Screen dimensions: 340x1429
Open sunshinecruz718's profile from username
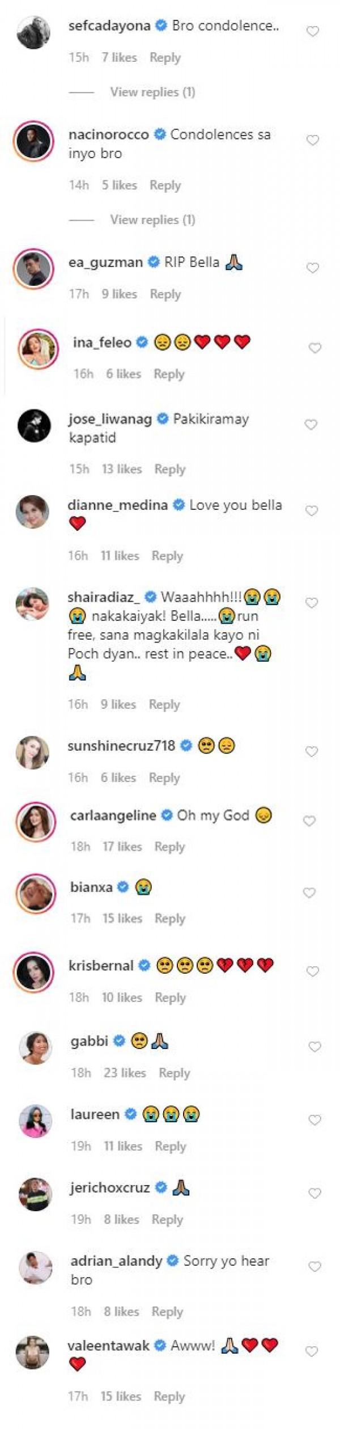tap(121, 746)
